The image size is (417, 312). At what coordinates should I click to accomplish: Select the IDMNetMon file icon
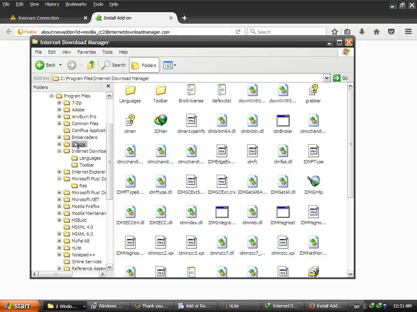tap(313, 242)
